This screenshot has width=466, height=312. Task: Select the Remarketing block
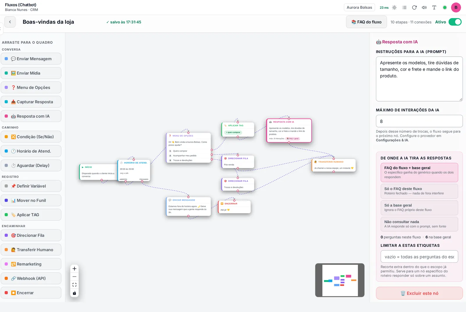pyautogui.click(x=31, y=264)
